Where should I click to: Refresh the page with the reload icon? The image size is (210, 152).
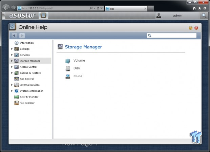pos(98,8)
